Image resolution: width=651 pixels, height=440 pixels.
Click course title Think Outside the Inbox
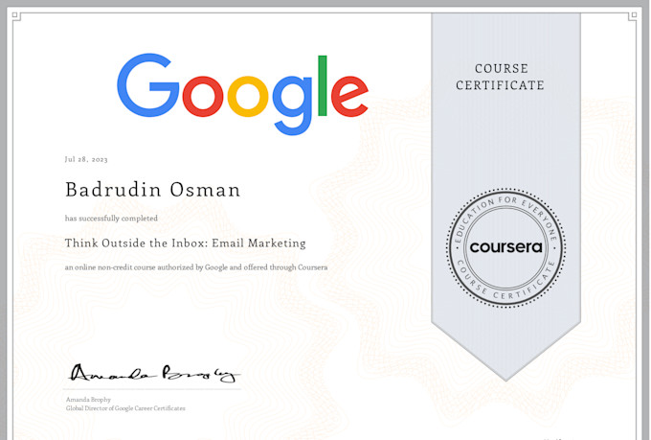185,243
